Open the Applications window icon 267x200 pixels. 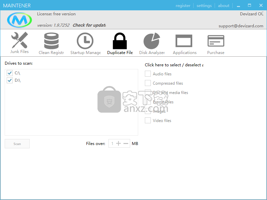pos(184,41)
